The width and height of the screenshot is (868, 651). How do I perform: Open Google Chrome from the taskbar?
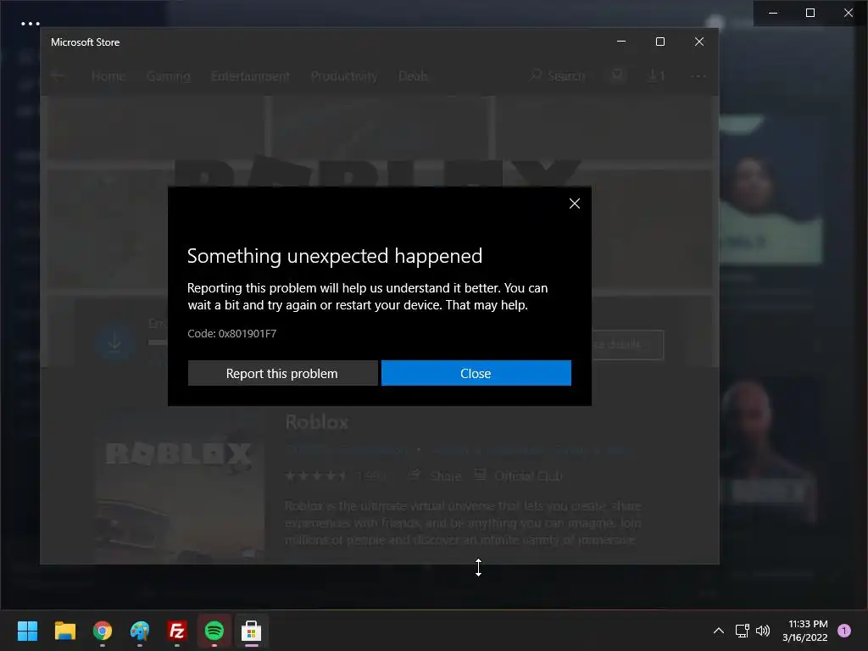tap(103, 631)
